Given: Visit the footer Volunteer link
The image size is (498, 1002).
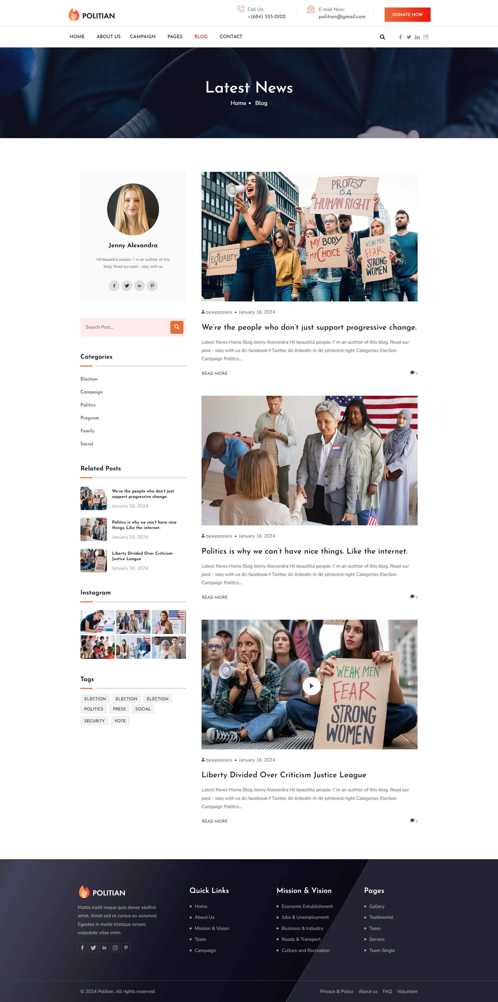Looking at the screenshot, I should click(x=407, y=991).
